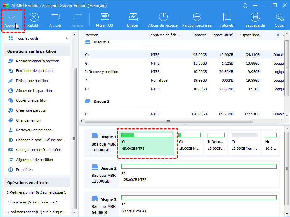This screenshot has height=217, width=290.
Task: Toggle the partition list view mode icon
Action: point(279,35)
